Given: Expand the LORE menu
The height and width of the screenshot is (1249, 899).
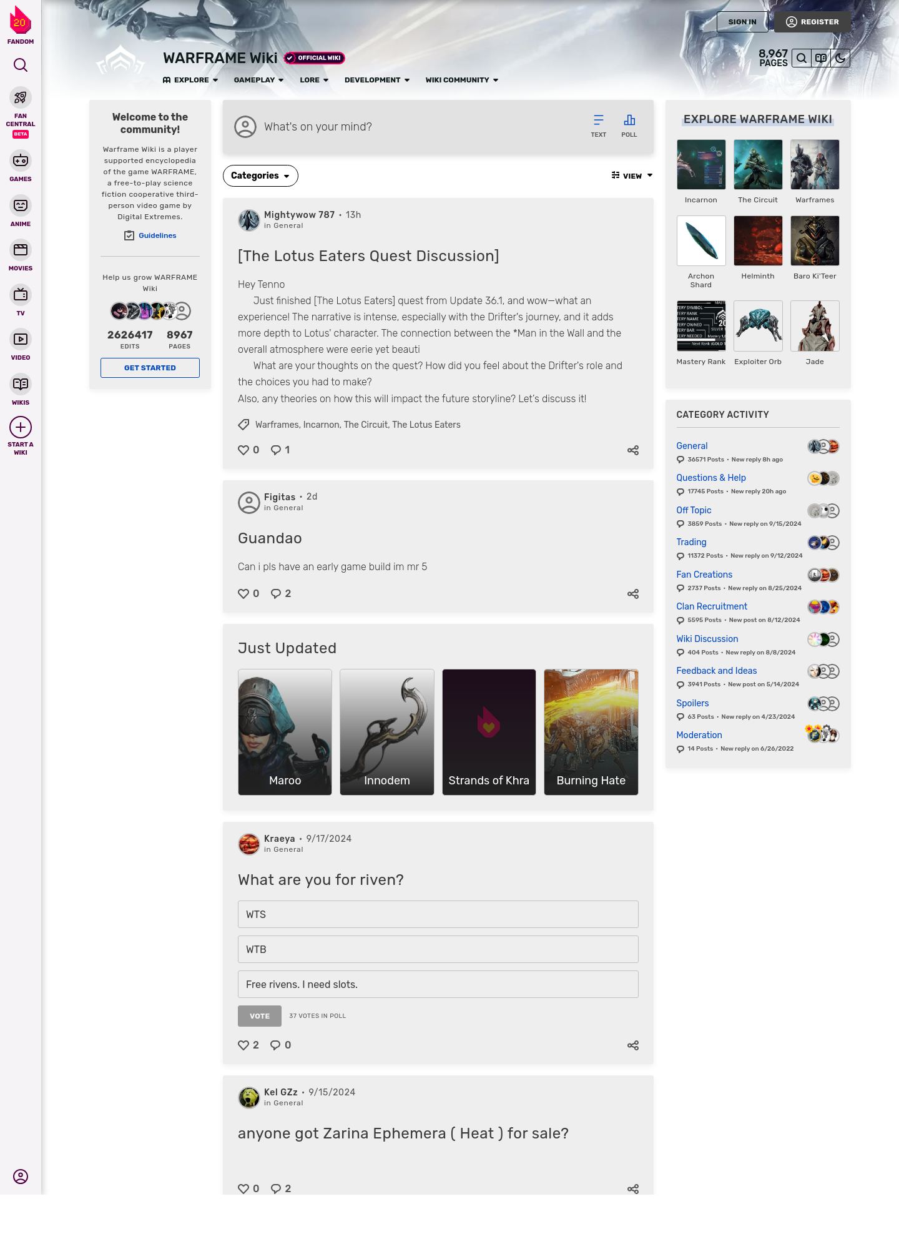Looking at the screenshot, I should (314, 80).
